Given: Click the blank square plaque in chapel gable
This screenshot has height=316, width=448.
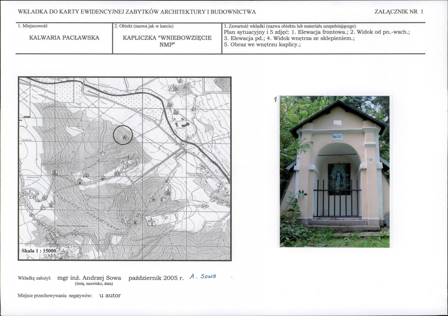Looking at the screenshot, I should (337, 123).
